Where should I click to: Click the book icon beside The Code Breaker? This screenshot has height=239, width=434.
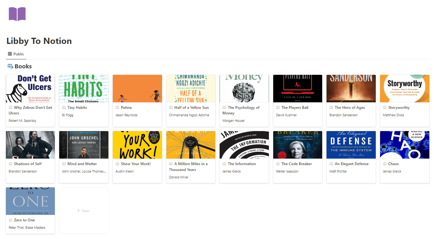[278, 164]
